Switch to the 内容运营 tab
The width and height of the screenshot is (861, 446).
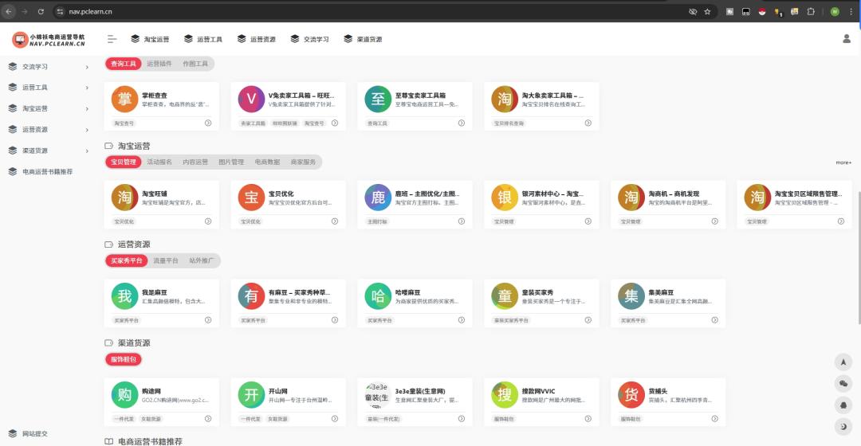pos(195,162)
